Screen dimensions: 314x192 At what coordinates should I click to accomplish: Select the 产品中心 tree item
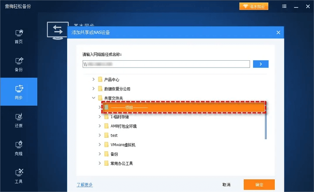click(x=112, y=79)
